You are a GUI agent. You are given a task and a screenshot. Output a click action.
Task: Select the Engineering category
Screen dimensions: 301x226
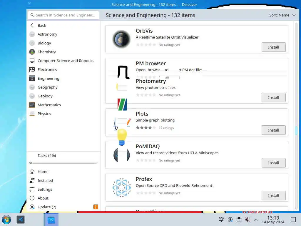(x=63, y=78)
